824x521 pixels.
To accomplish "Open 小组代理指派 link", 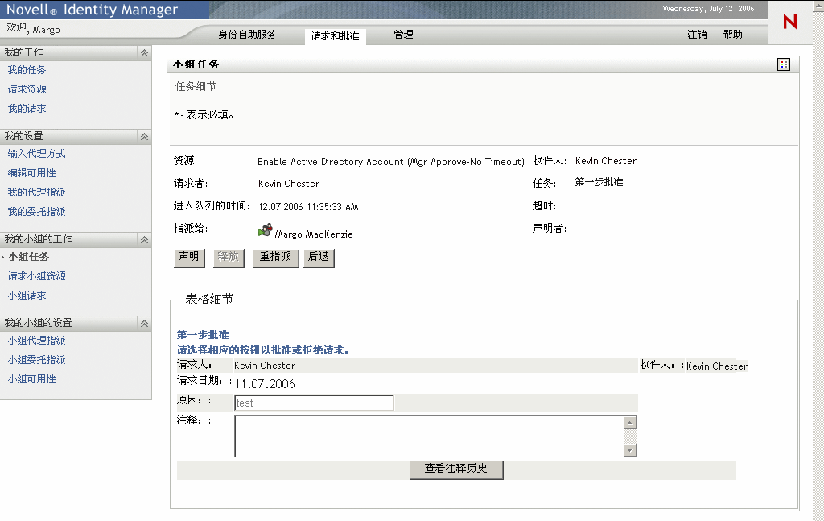I will tap(37, 341).
